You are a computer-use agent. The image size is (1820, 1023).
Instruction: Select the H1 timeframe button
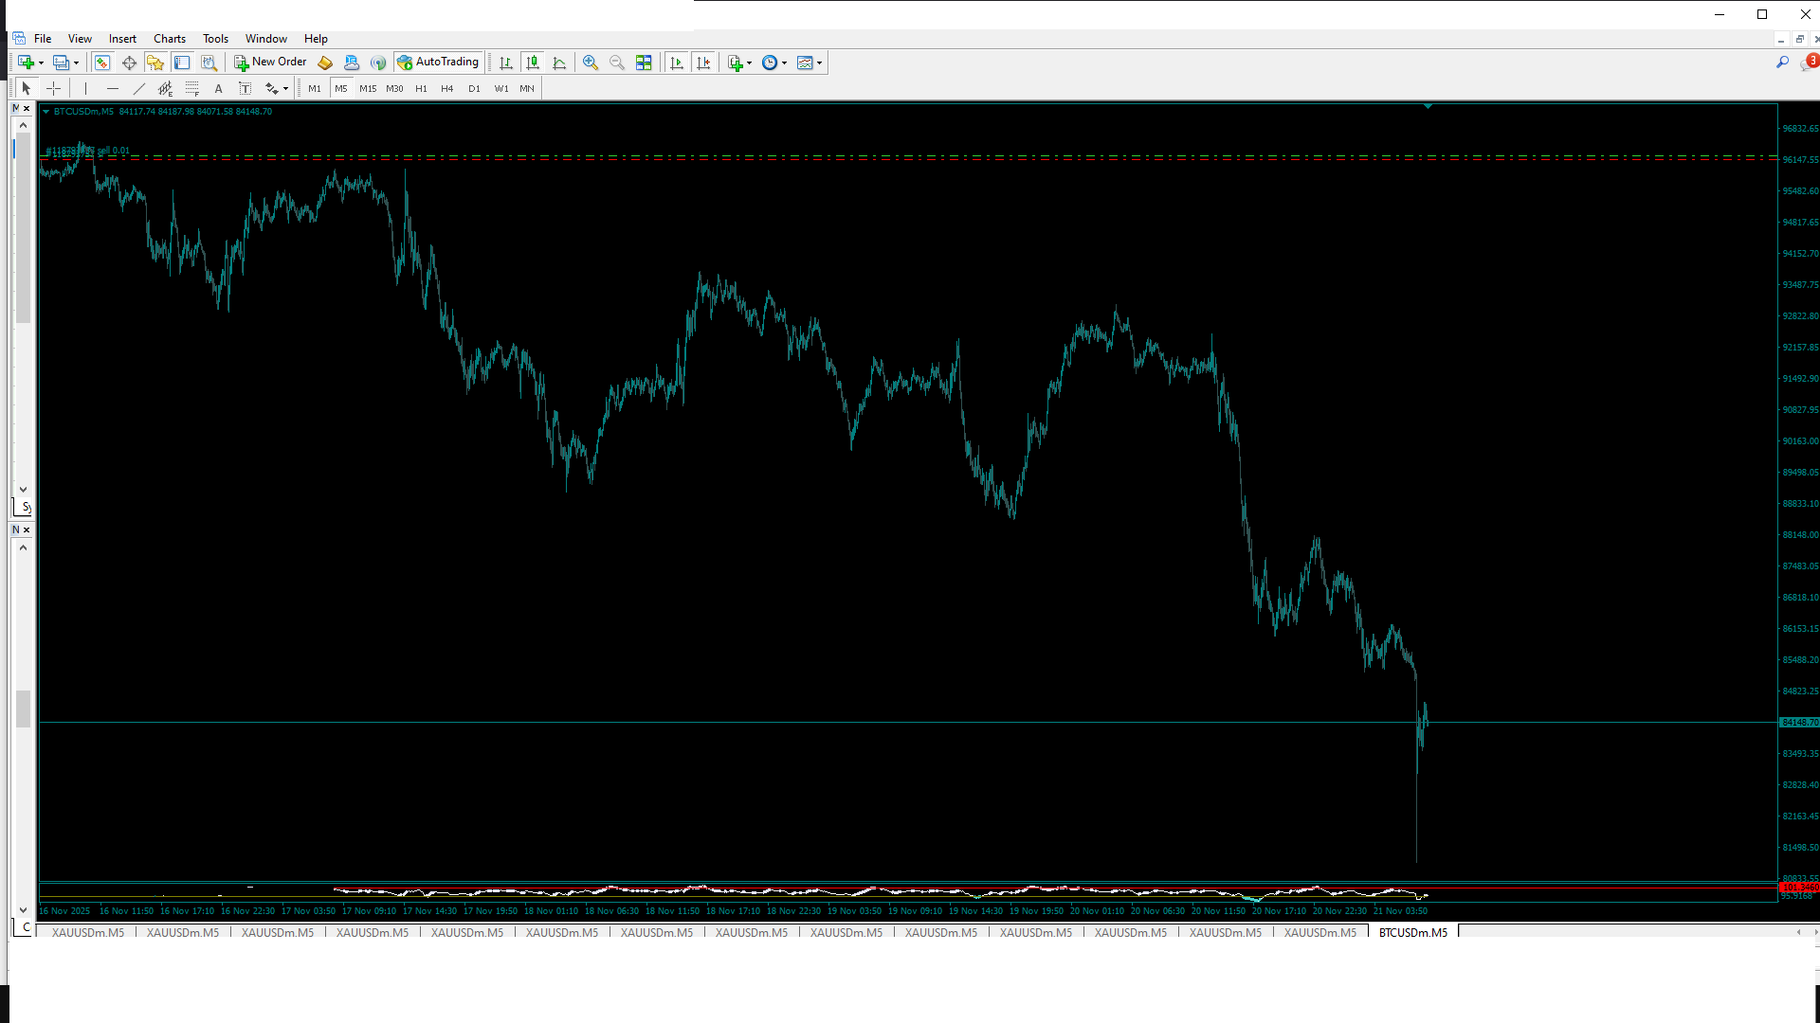(x=421, y=88)
